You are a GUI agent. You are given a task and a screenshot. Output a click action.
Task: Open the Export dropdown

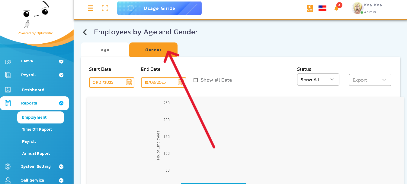370,80
